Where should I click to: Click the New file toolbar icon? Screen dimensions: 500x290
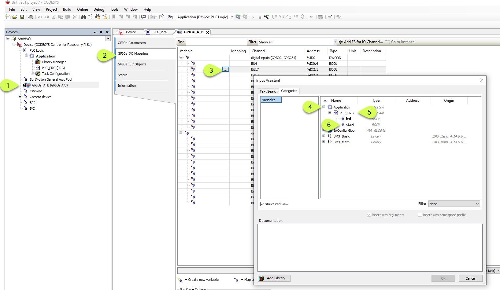click(8, 17)
